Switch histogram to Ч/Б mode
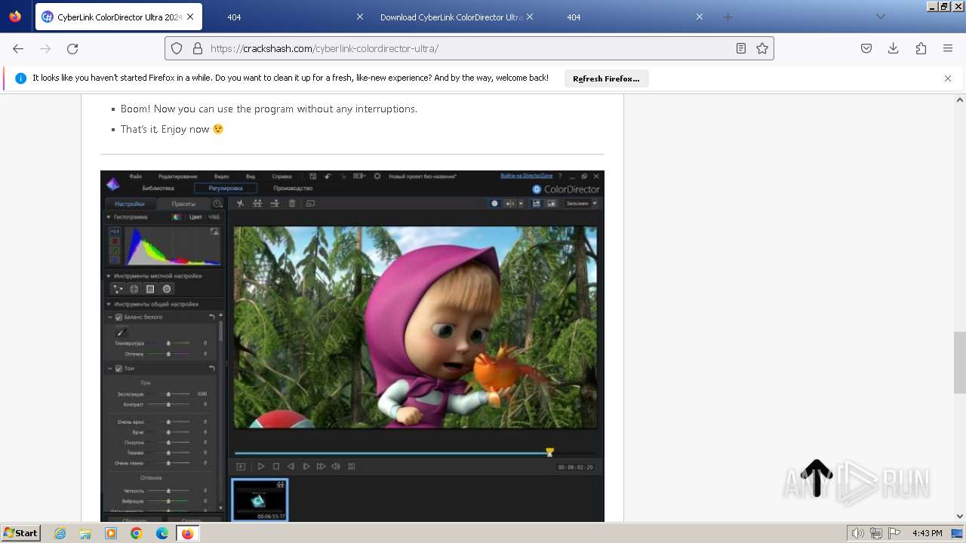This screenshot has height=543, width=966. (x=214, y=217)
